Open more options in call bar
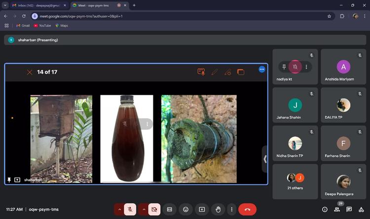The image size is (370, 219). coord(230,209)
